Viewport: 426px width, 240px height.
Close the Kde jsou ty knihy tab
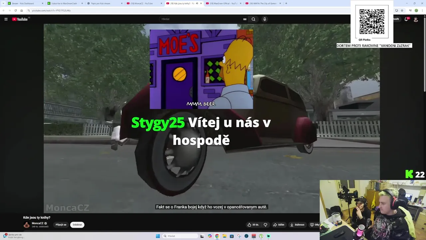pyautogui.click(x=201, y=3)
